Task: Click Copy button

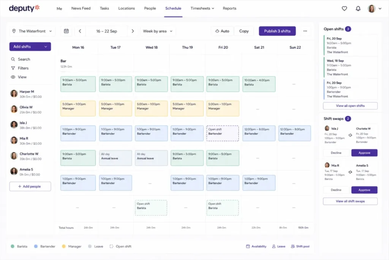Action: point(244,31)
